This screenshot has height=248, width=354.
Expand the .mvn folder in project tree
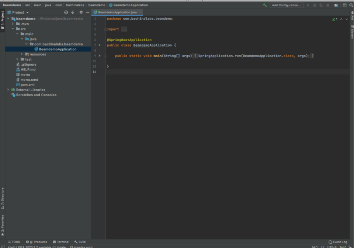tap(13, 24)
